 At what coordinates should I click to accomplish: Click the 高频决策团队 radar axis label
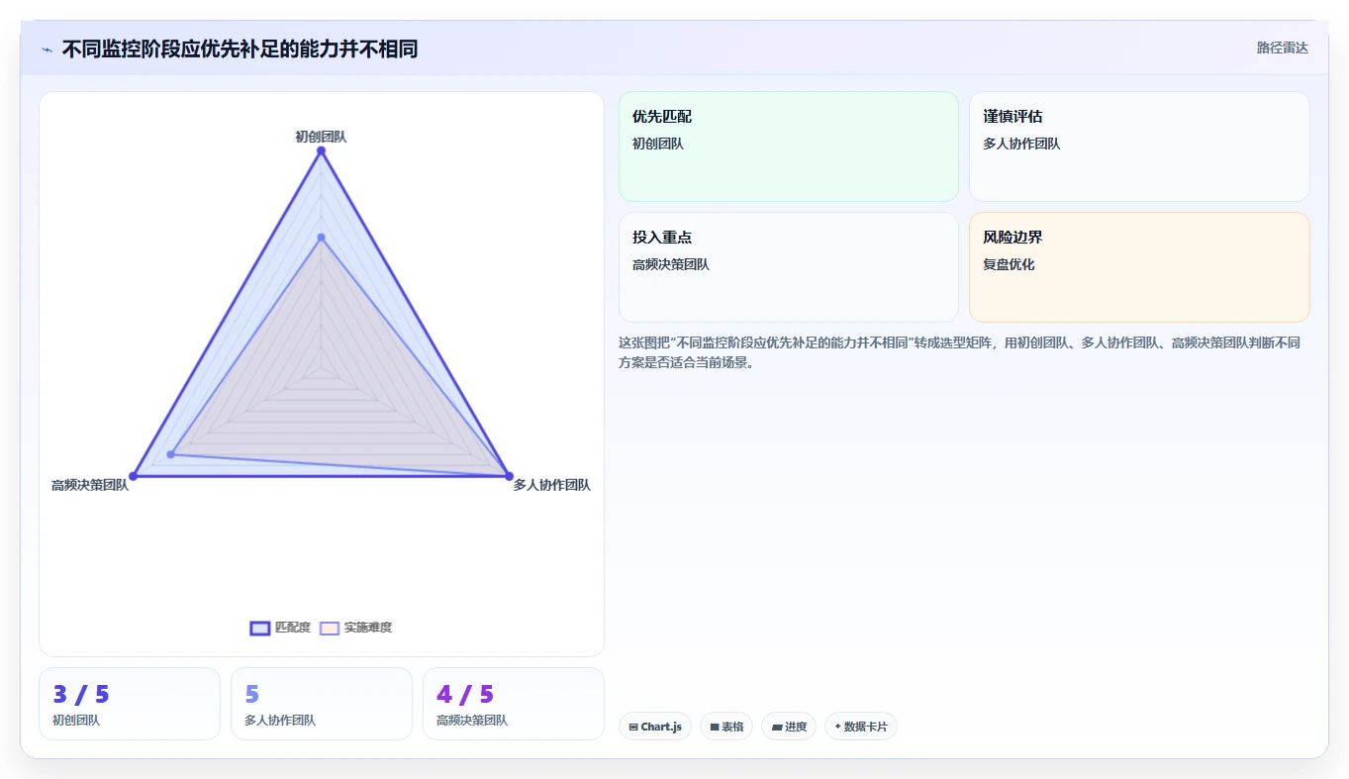point(90,485)
